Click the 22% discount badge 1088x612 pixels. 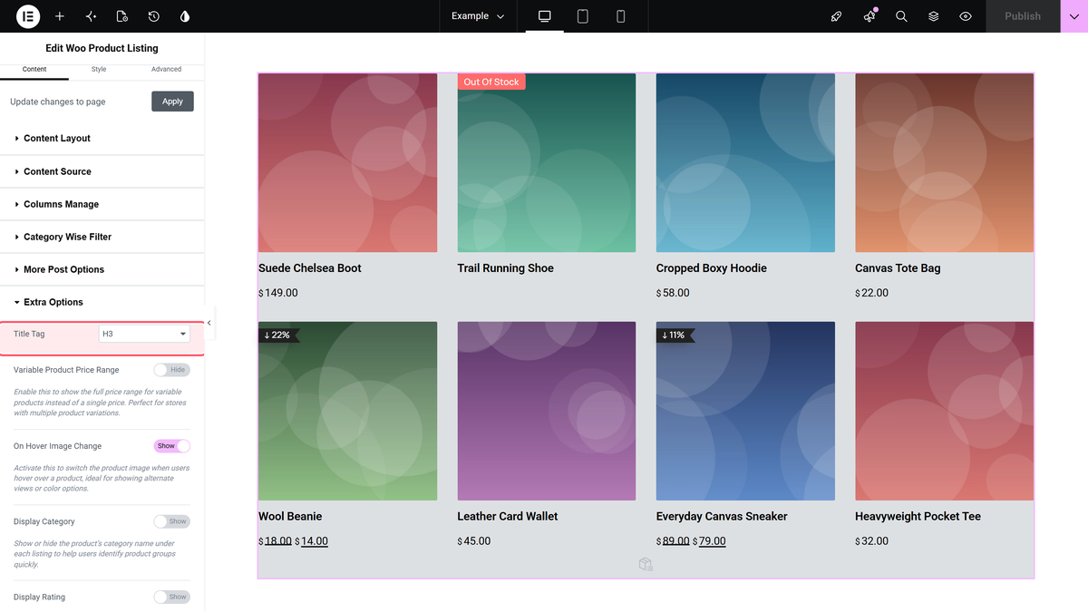[277, 335]
